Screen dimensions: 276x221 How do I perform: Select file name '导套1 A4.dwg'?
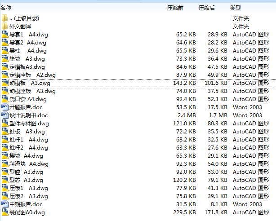click(x=28, y=35)
